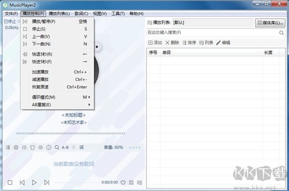Click the heart favorite icon

tap(123, 182)
